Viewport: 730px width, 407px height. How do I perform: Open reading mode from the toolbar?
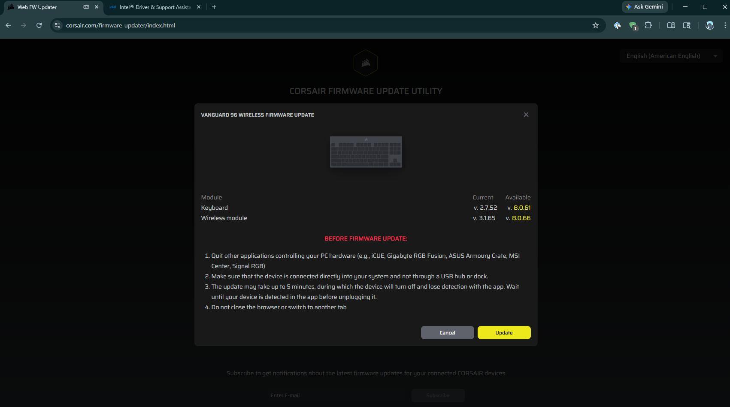(x=671, y=25)
